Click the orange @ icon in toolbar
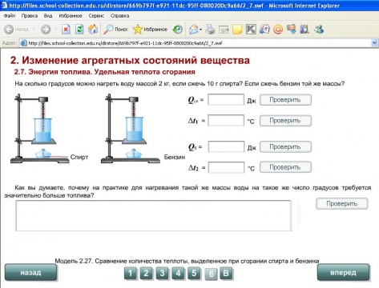 [x=278, y=29]
